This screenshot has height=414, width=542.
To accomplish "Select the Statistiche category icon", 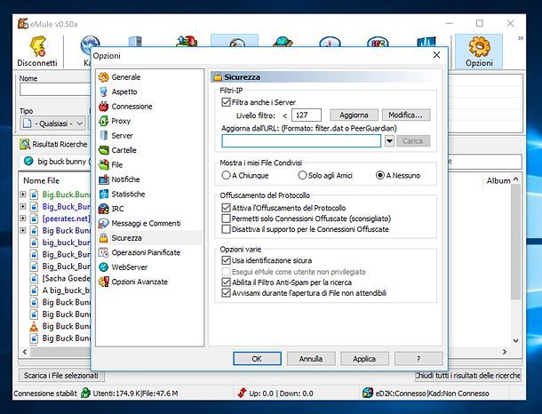I will [x=104, y=194].
